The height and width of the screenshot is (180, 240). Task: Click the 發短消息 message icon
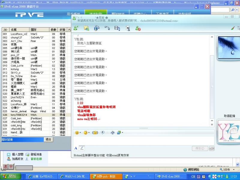[27, 154]
